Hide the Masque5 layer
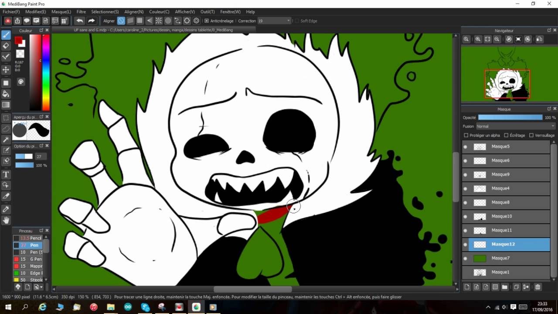Image resolution: width=558 pixels, height=314 pixels. click(465, 147)
